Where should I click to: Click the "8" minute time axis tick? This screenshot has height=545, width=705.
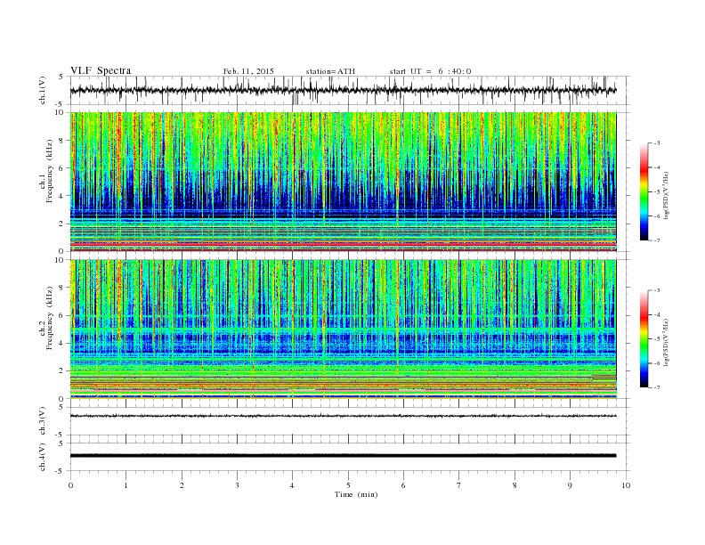click(515, 485)
